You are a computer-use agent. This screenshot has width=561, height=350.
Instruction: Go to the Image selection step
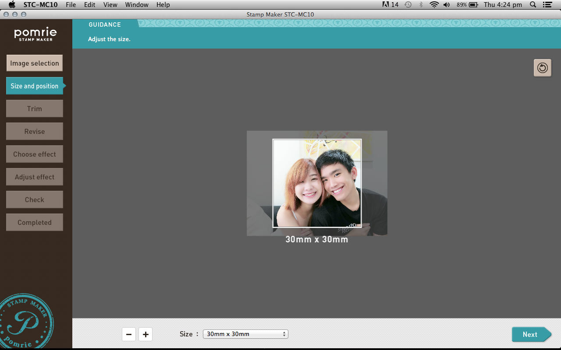click(35, 63)
